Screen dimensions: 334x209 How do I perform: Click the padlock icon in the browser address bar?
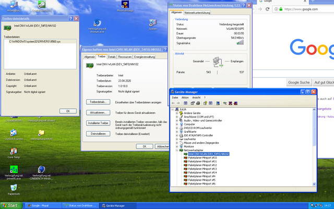pos(281,9)
